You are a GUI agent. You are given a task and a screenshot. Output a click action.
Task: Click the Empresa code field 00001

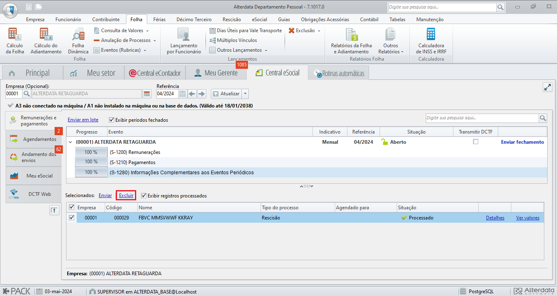[14, 94]
